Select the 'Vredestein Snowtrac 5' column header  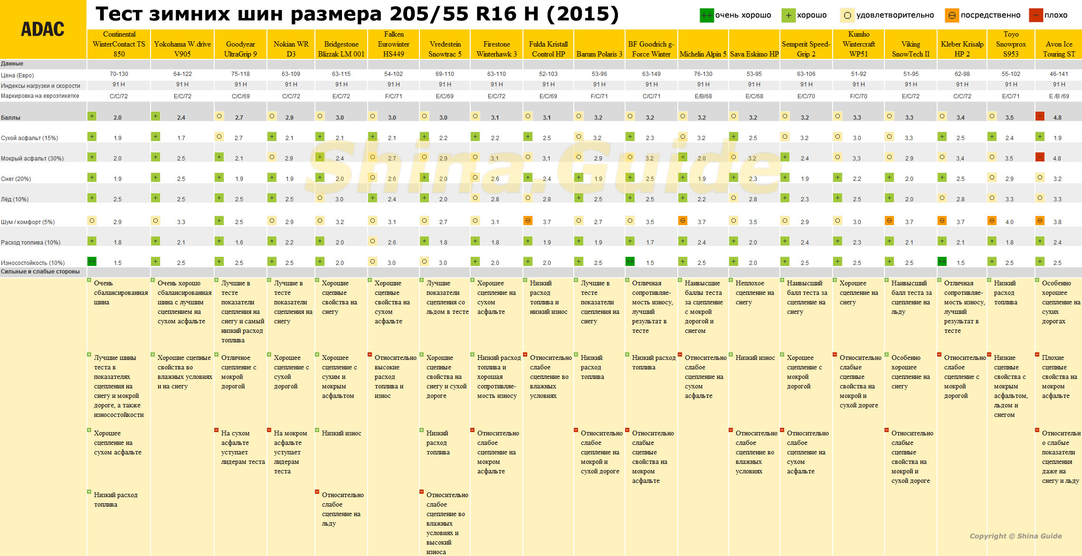(445, 44)
